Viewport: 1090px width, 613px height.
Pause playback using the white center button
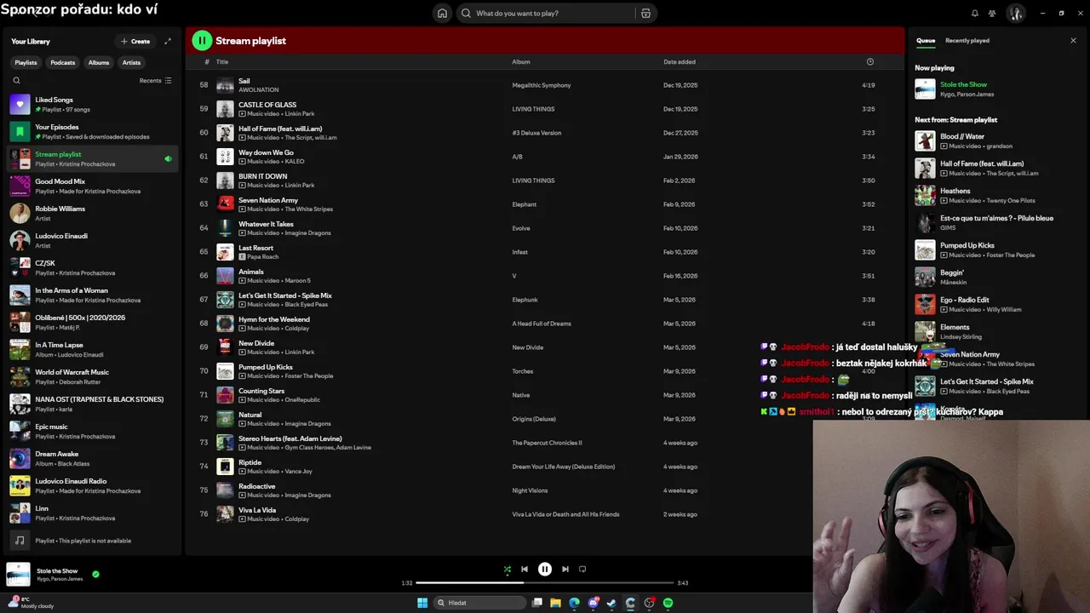(x=545, y=570)
